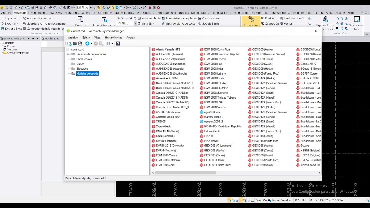The image size is (370, 208).
Task: Click Abrir archivo remoto
Action: (x=38, y=18)
